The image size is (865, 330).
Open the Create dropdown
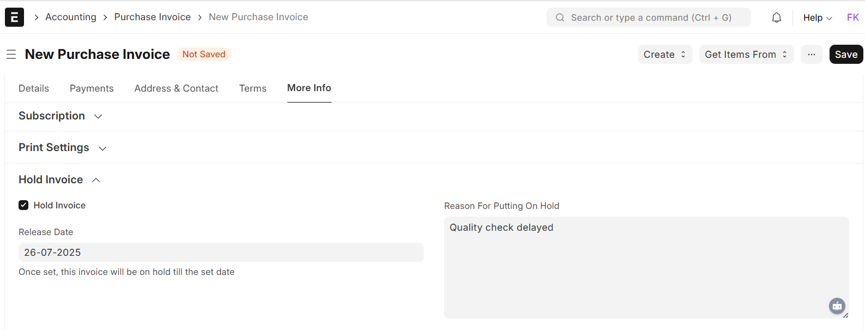664,55
